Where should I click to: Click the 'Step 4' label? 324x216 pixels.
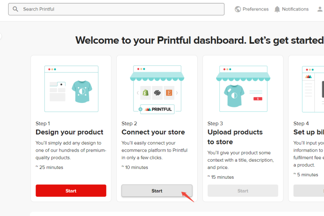click(301, 123)
